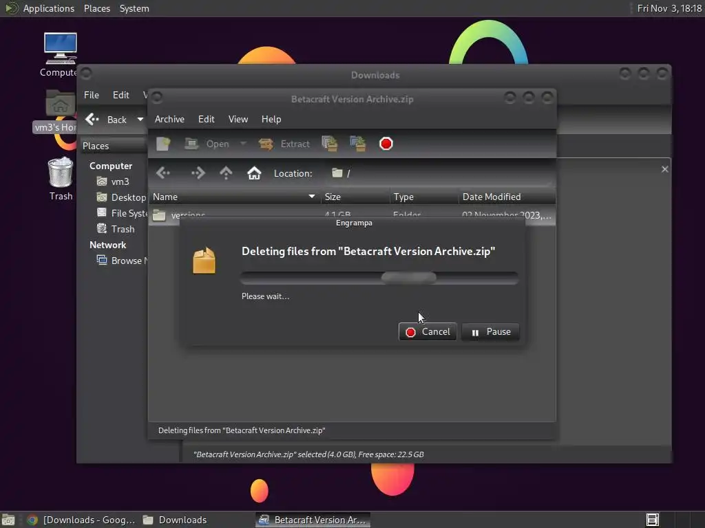Select File System in the Places sidebar
Screen dimensions: 705x528
pos(122,213)
